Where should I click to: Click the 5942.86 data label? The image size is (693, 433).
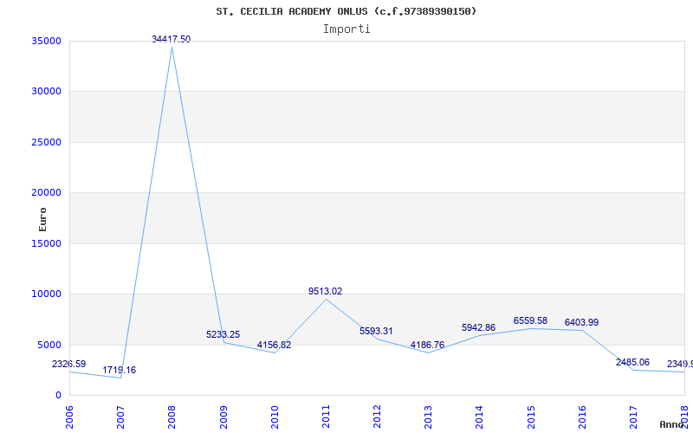point(479,328)
